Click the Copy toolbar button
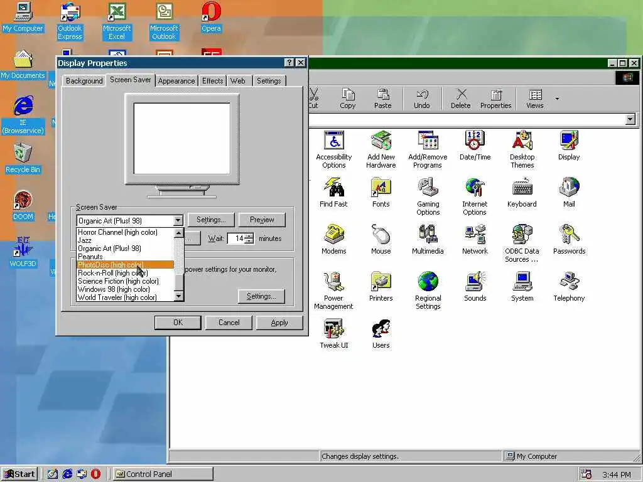 [348, 99]
